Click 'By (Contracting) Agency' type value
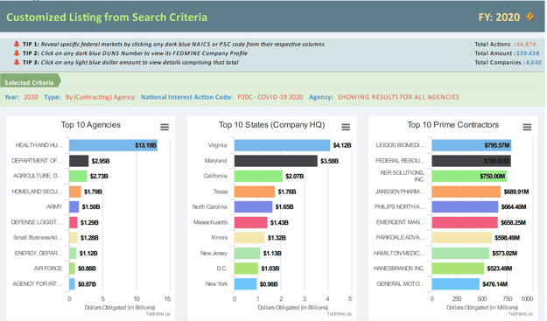This screenshot has width=547, height=321. click(100, 97)
